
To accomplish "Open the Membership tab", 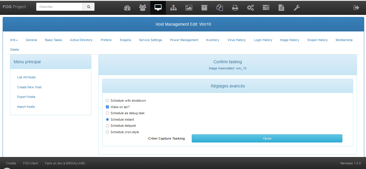I will tap(344, 40).
